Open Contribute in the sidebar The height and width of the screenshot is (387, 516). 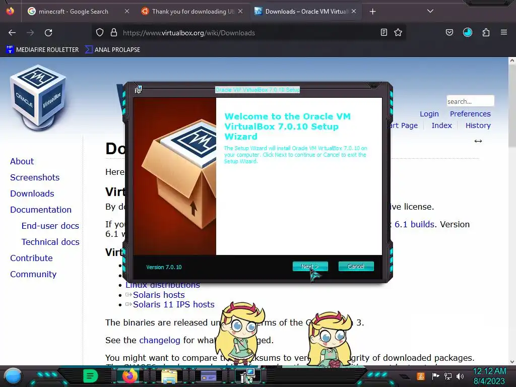point(31,258)
